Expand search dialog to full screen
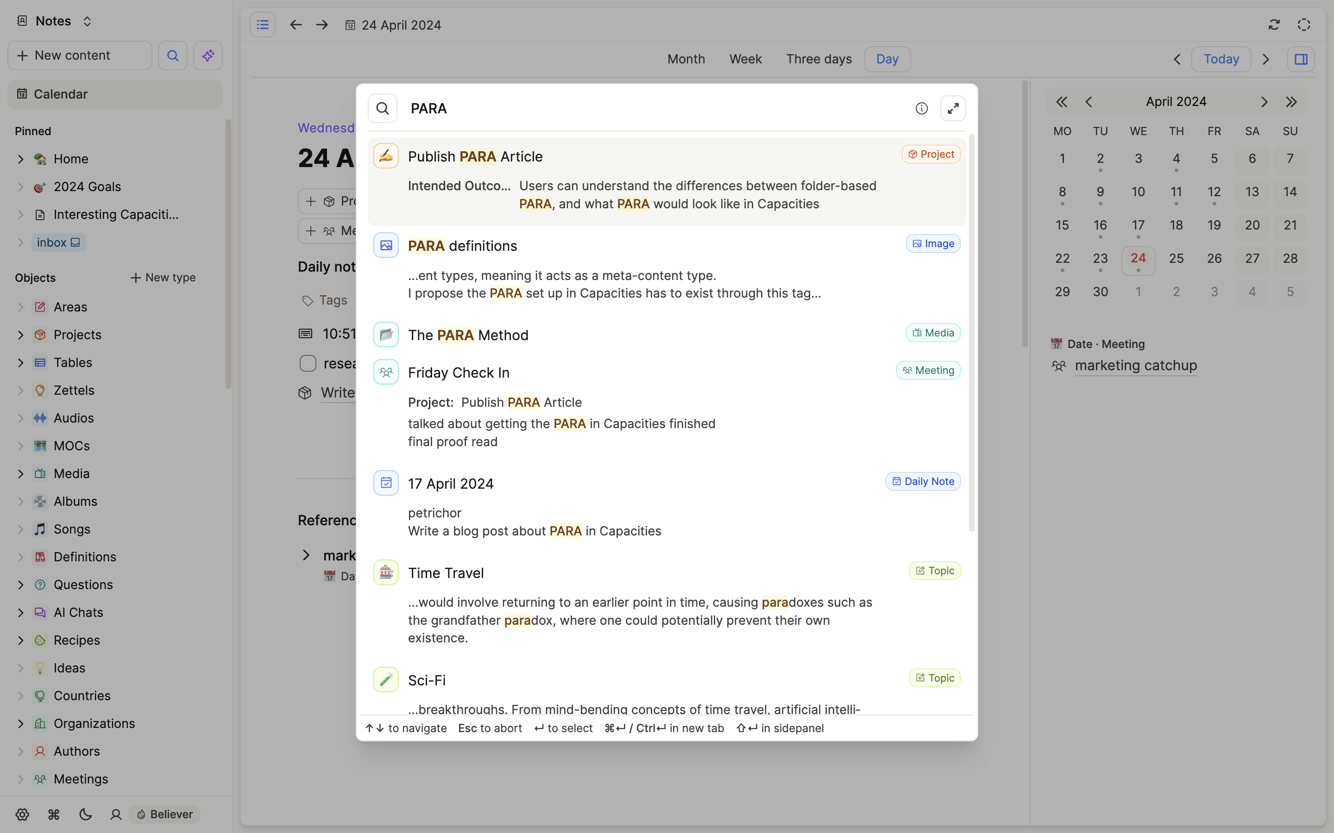The width and height of the screenshot is (1334, 833). [952, 109]
